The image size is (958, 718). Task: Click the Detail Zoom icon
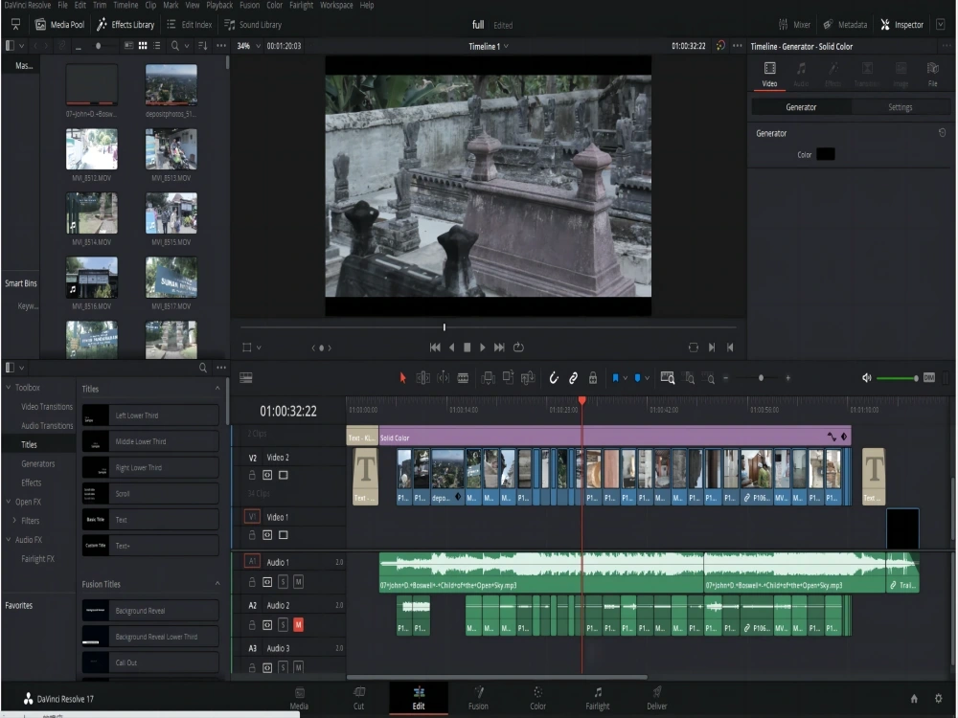[x=689, y=378]
